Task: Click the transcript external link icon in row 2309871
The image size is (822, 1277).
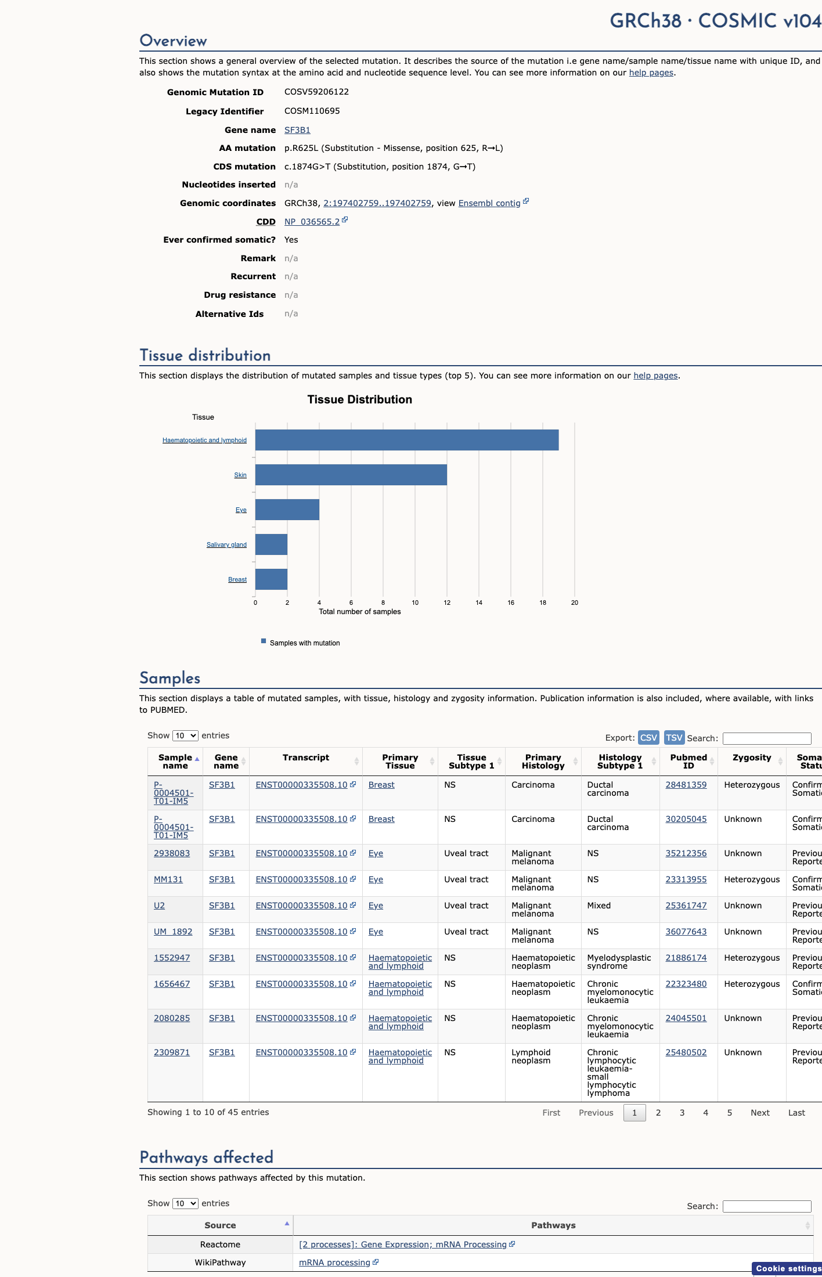Action: [x=353, y=1052]
